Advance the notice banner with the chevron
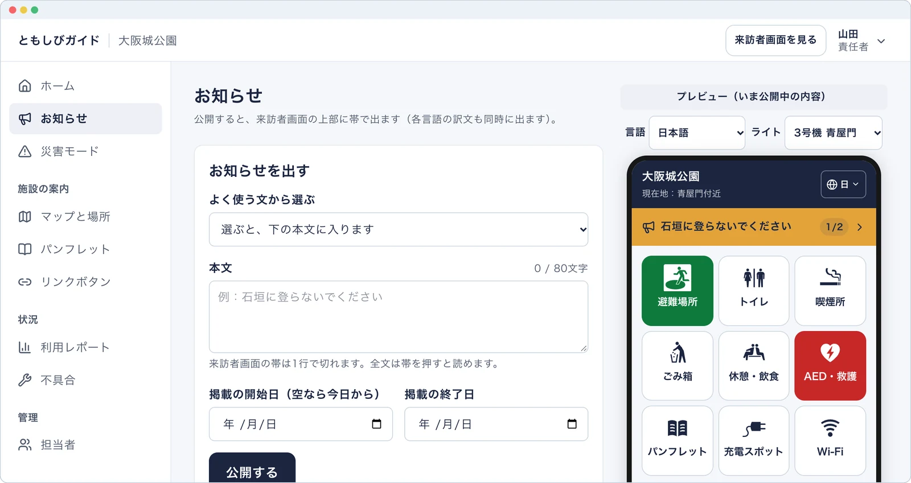The height and width of the screenshot is (483, 911). click(x=860, y=227)
